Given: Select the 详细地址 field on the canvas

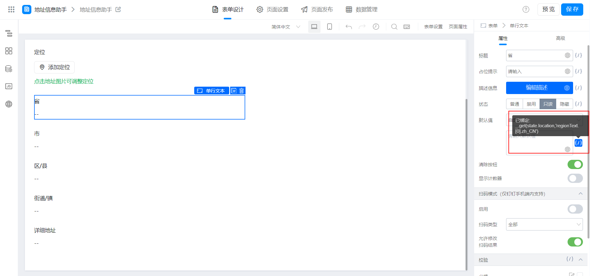Looking at the screenshot, I should click(x=140, y=237).
